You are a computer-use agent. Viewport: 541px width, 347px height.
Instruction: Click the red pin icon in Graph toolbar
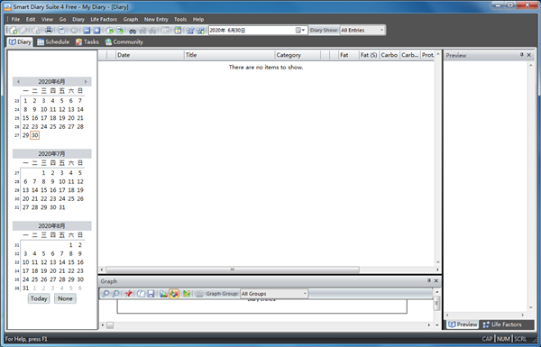pos(129,294)
